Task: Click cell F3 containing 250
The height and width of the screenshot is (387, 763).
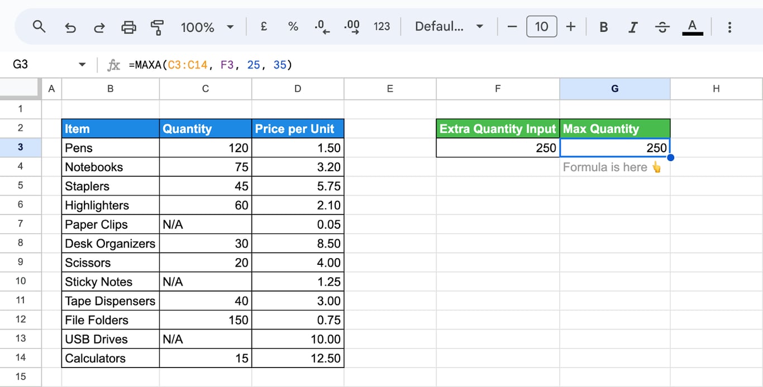Action: tap(498, 148)
